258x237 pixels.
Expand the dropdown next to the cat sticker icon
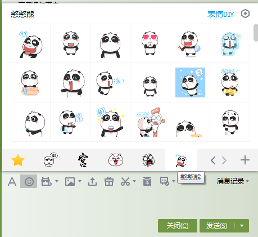(x=57, y=181)
